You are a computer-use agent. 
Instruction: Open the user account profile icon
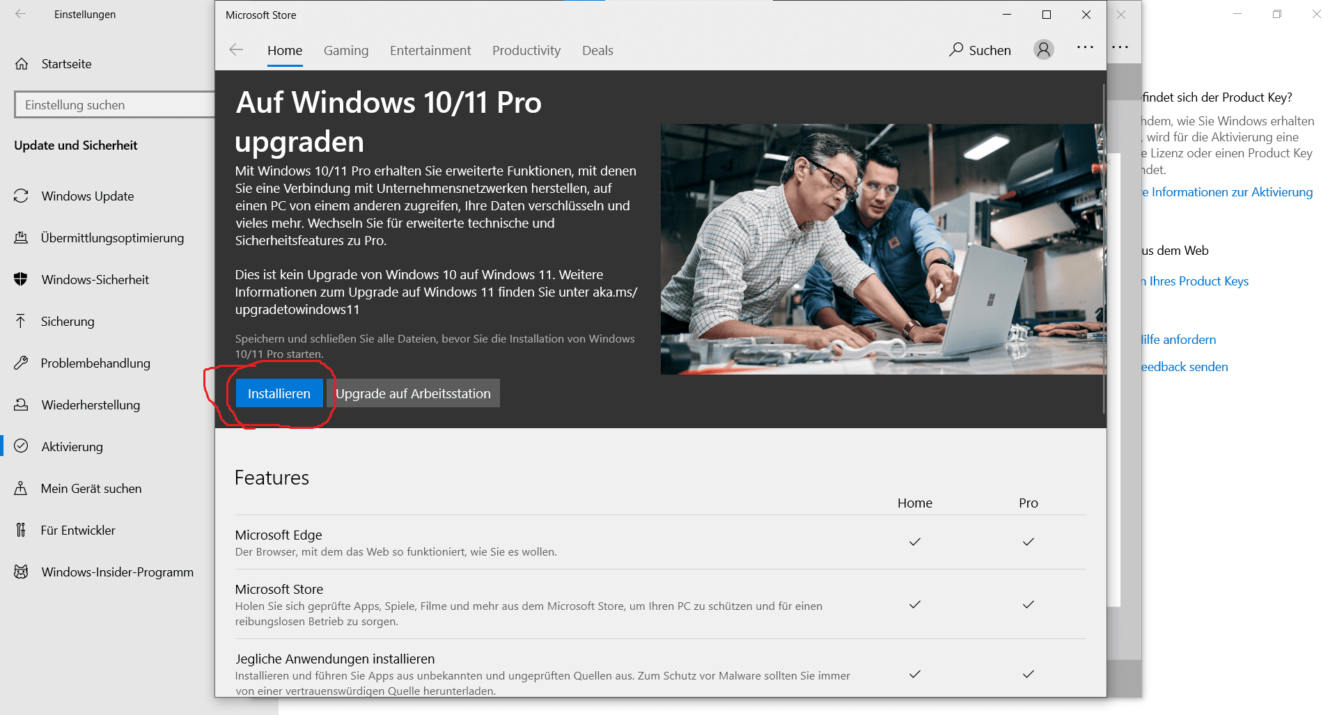pyautogui.click(x=1043, y=49)
